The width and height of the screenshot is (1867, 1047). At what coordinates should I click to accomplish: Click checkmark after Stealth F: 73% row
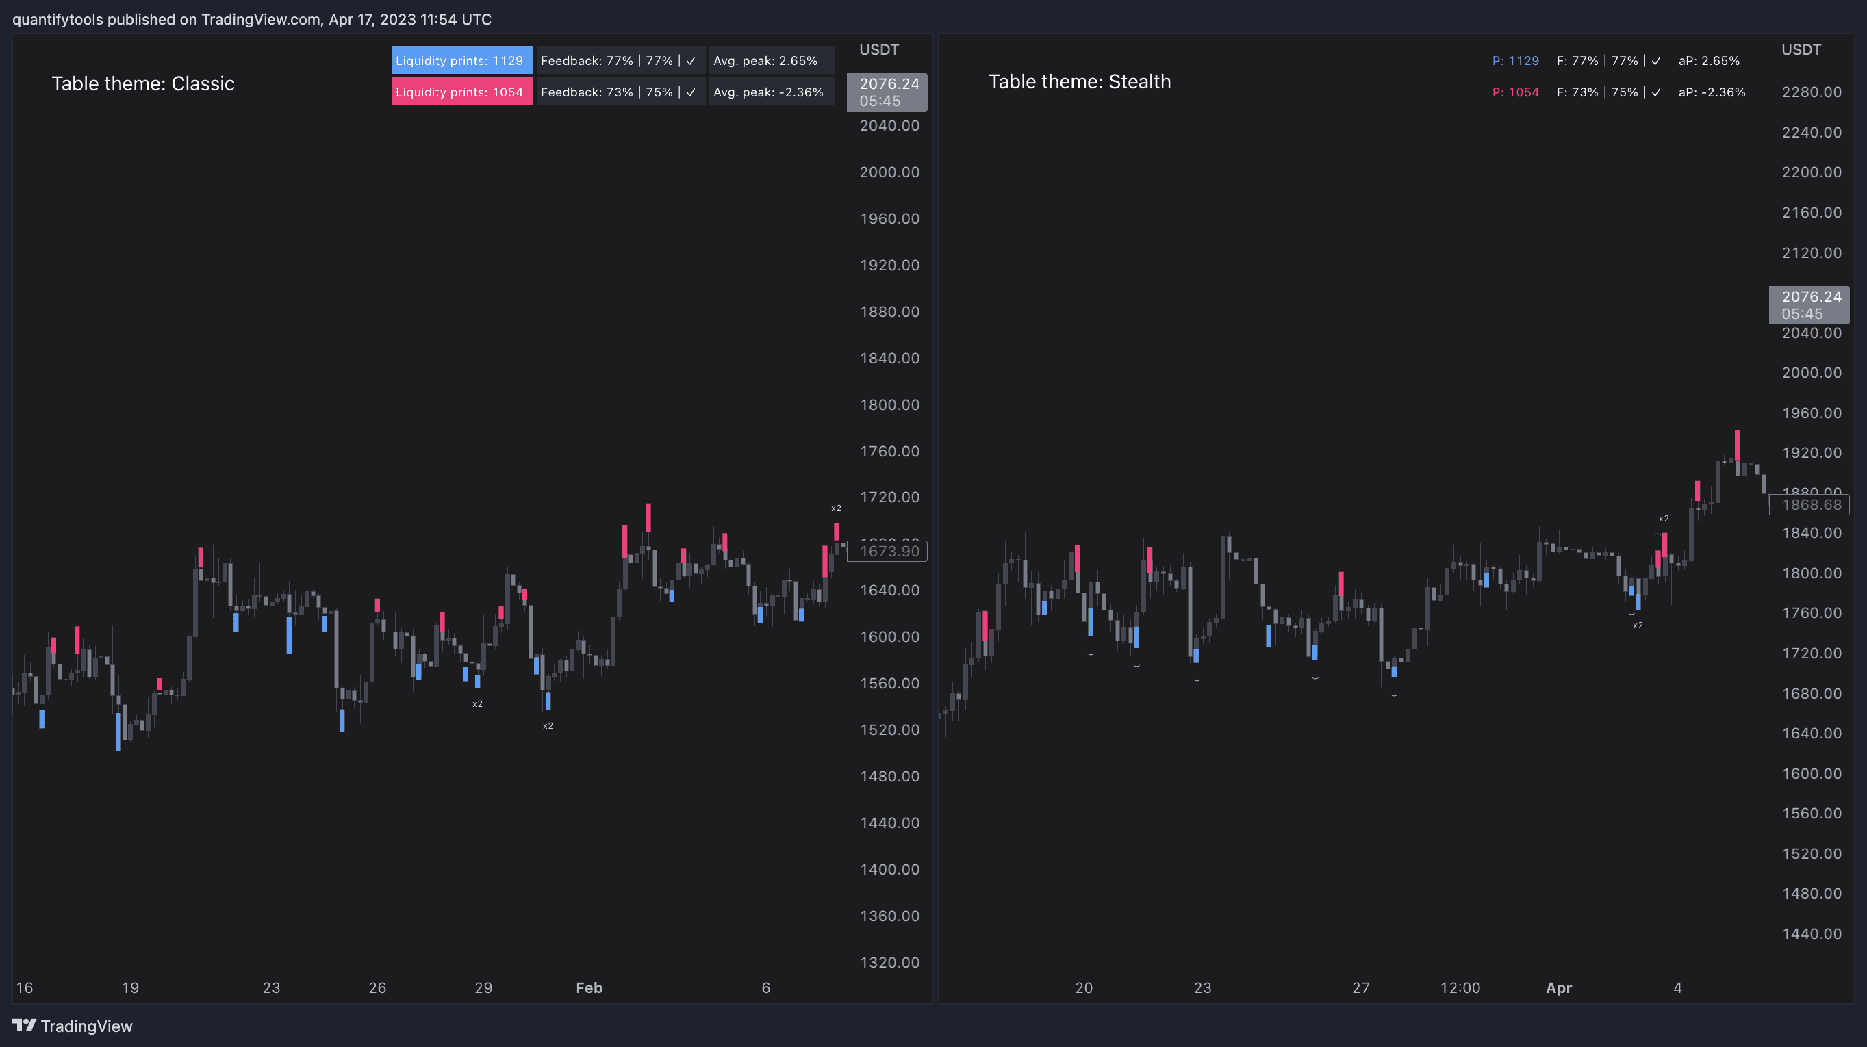coord(1656,92)
